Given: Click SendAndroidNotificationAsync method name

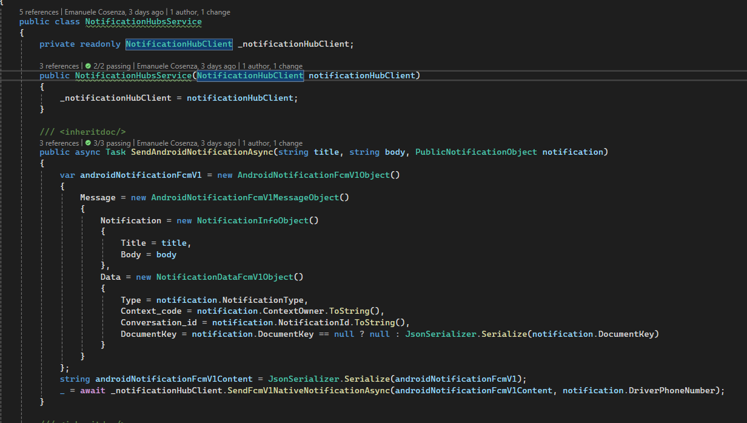Looking at the screenshot, I should coord(202,152).
